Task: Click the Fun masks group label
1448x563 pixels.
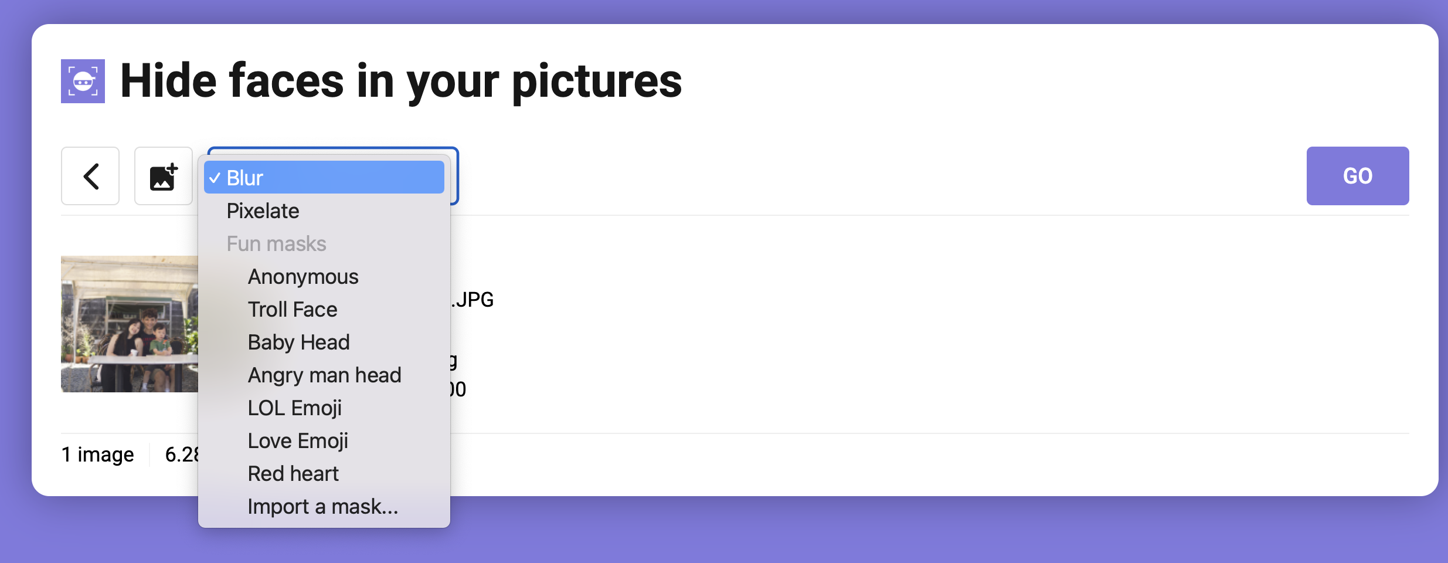Action: tap(276, 244)
